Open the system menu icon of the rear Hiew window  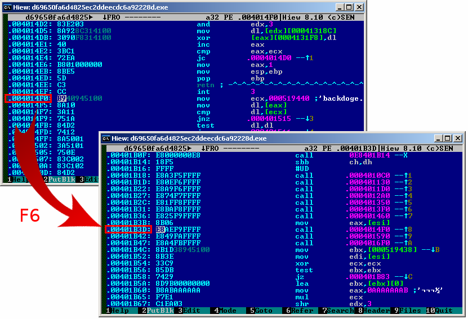tap(7, 7)
